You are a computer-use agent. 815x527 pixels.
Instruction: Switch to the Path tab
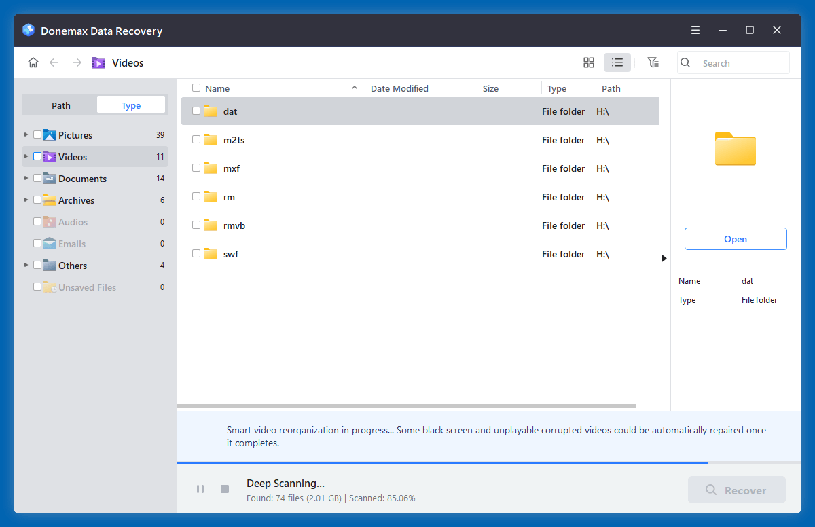(60, 105)
